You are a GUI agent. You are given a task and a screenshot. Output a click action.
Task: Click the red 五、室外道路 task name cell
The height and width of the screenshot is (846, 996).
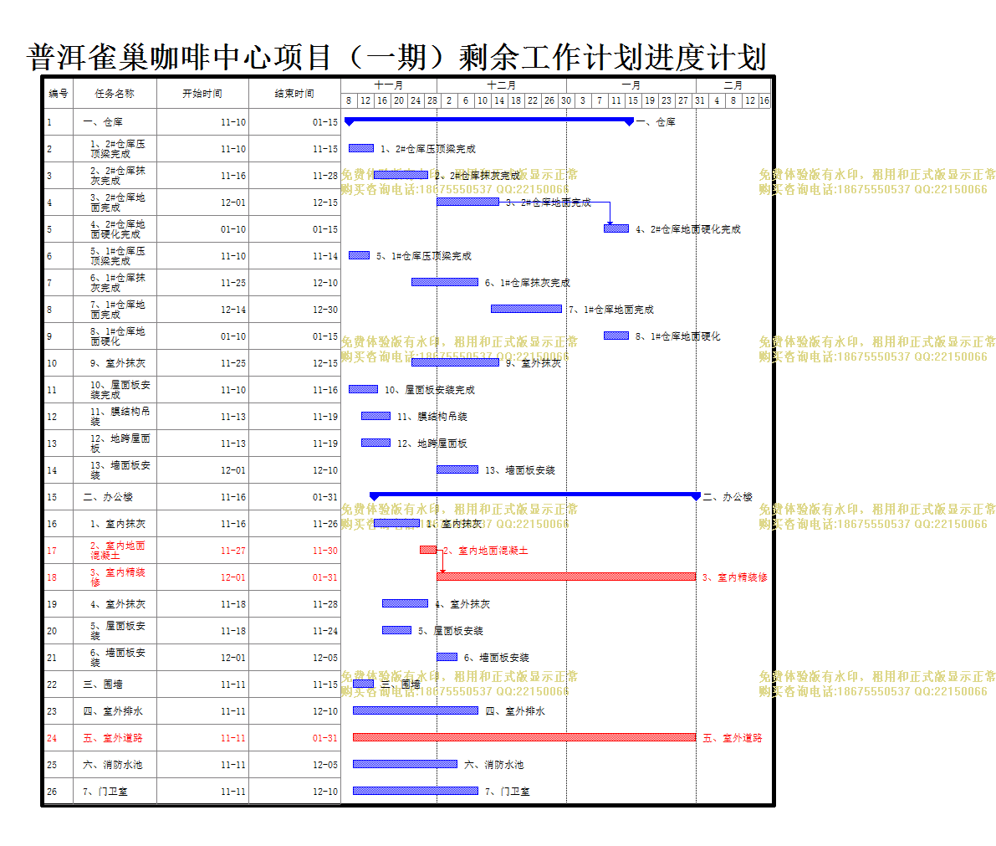(115, 738)
